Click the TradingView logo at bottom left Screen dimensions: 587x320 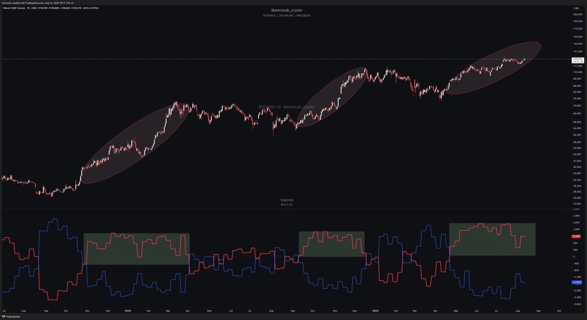pyautogui.click(x=11, y=316)
